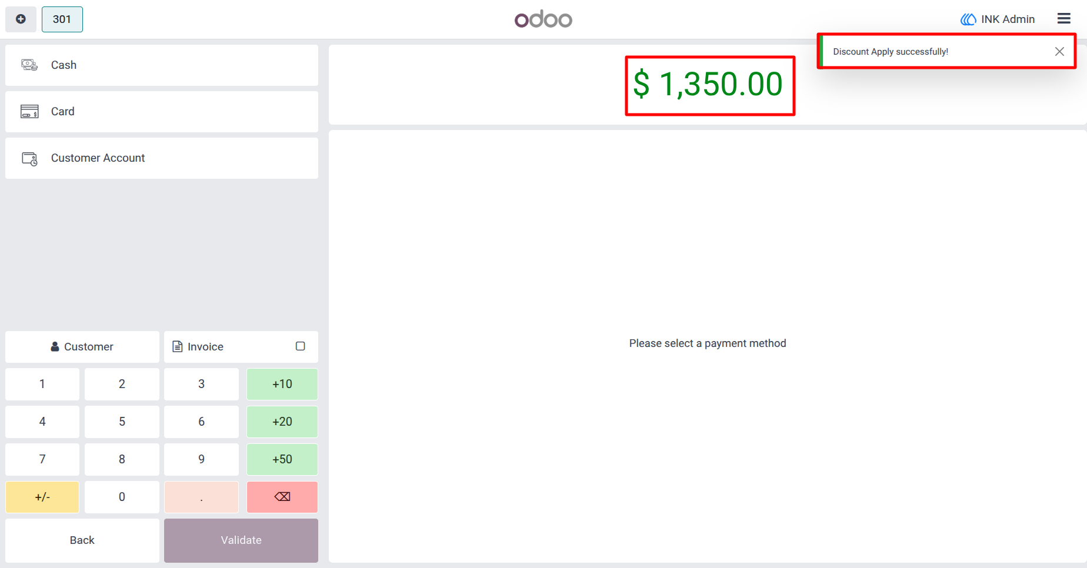Screen dimensions: 1087x568
Task: Click INK Admin user menu
Action: point(998,19)
